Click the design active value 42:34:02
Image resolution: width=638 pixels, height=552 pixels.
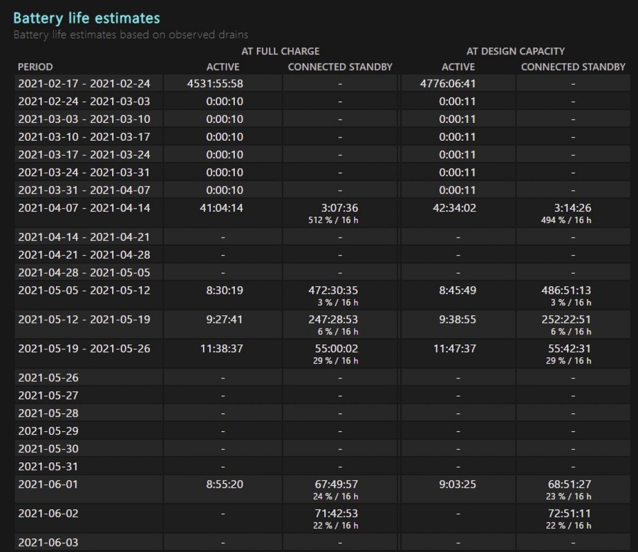[454, 208]
